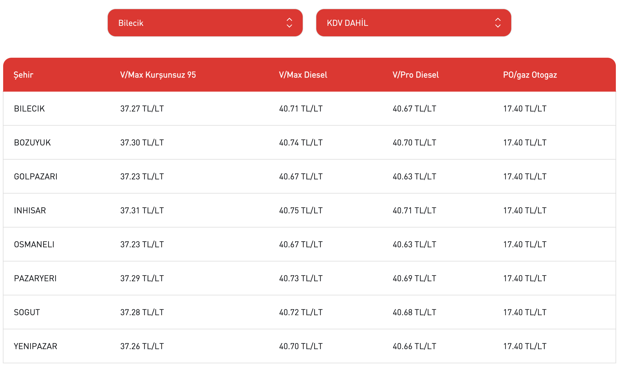
Task: Click BILECIK Otogaz price 17.40 TL/LT
Action: tap(525, 109)
